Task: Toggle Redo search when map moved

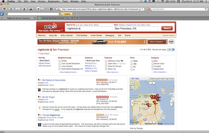Action: (x=150, y=79)
